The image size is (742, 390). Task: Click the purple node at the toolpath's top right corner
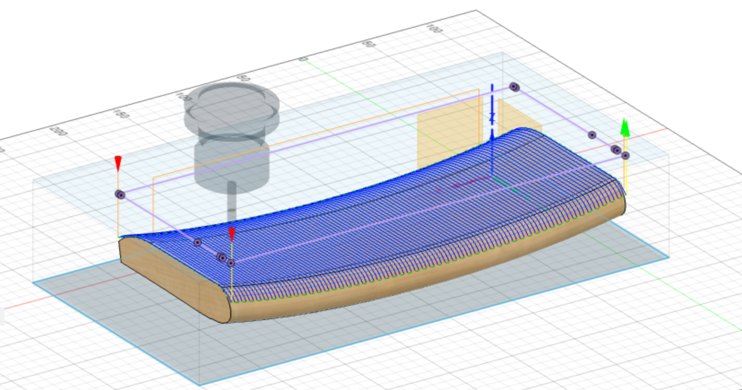pos(514,87)
